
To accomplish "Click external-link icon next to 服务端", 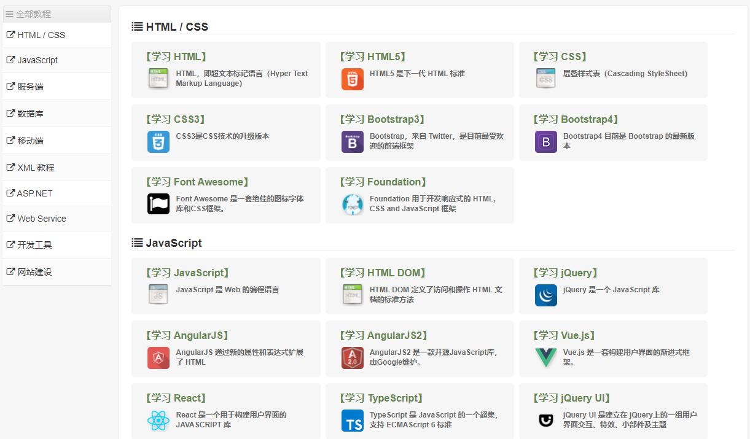I will pos(10,87).
